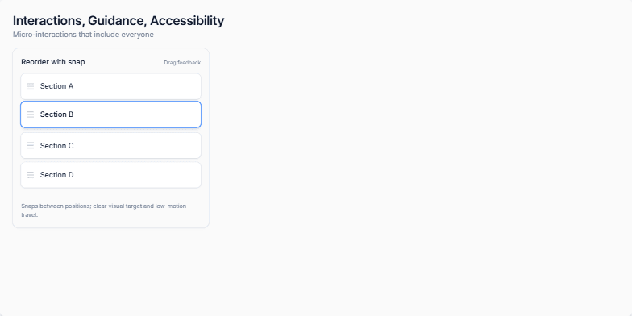Screen dimensions: 632x316
Task: Click the 'Micro-interactions that include everyone' subtitle
Action: pyautogui.click(x=83, y=35)
